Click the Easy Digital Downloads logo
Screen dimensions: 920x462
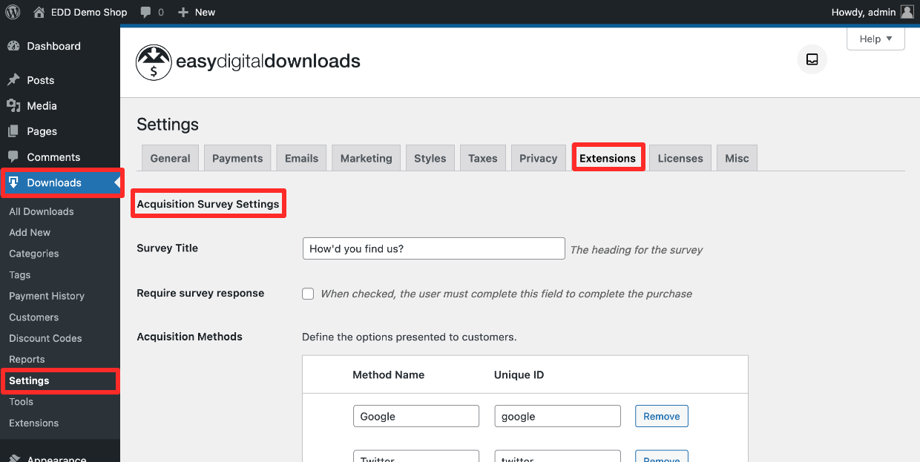point(248,62)
